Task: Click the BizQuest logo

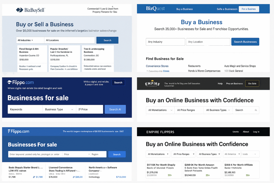Action: (x=155, y=9)
